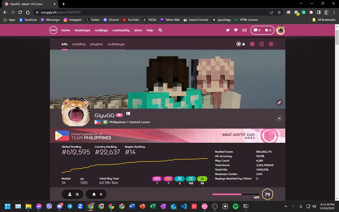Click the Team Philippines supporter banner

click(168, 136)
